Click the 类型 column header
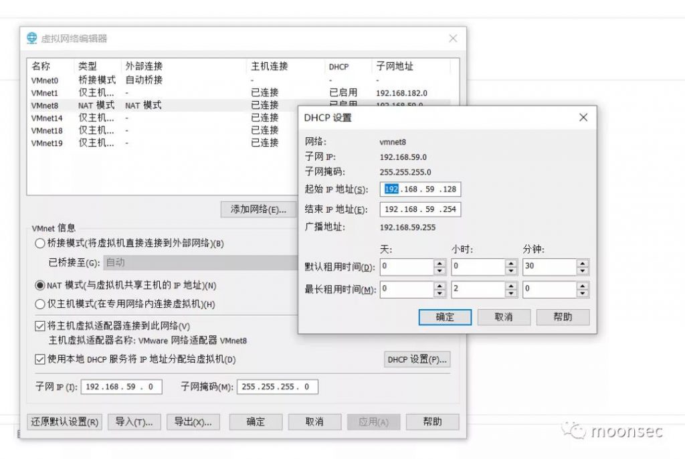685x459 pixels. click(x=98, y=66)
